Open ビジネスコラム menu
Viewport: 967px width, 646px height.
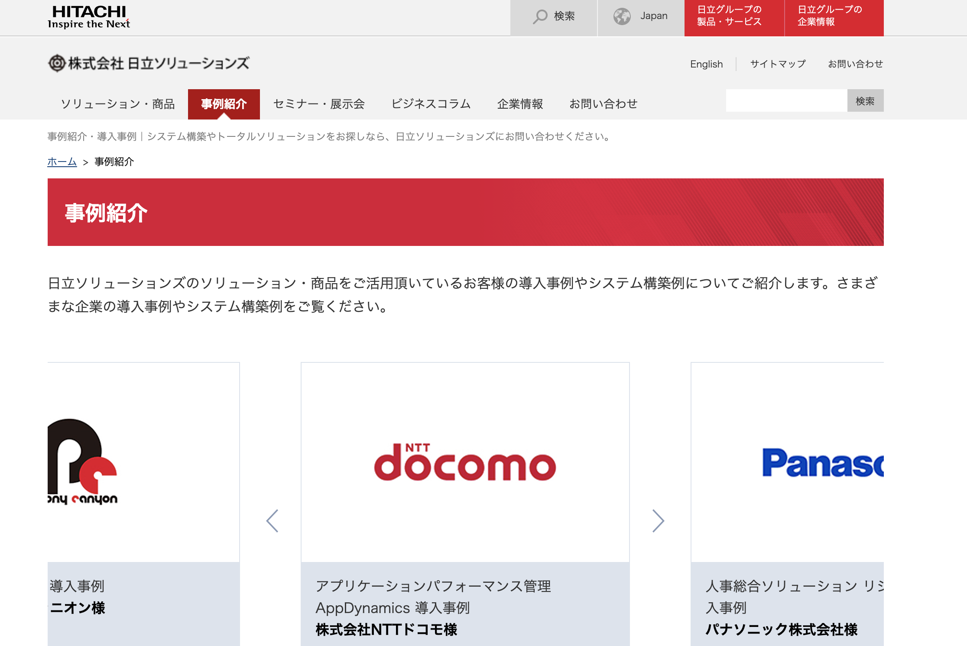431,104
